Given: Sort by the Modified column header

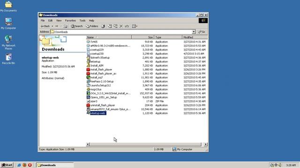Looking at the screenshot, I should 195,37.
